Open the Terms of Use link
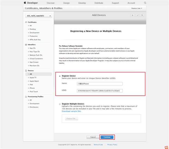 tap(98, 145)
